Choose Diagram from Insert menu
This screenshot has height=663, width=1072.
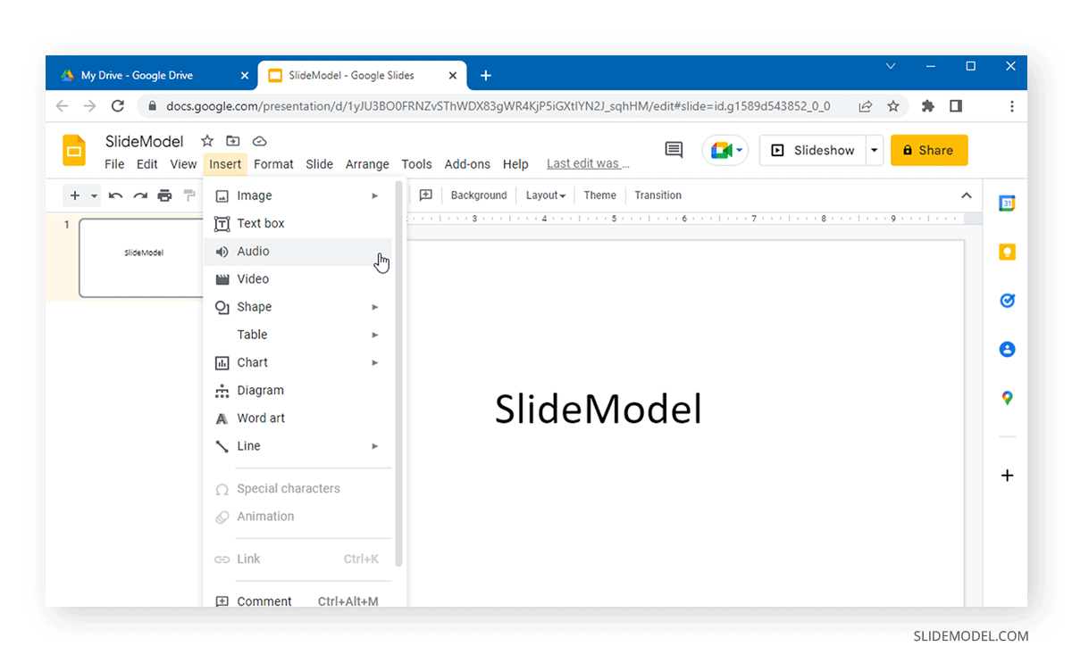point(298,390)
